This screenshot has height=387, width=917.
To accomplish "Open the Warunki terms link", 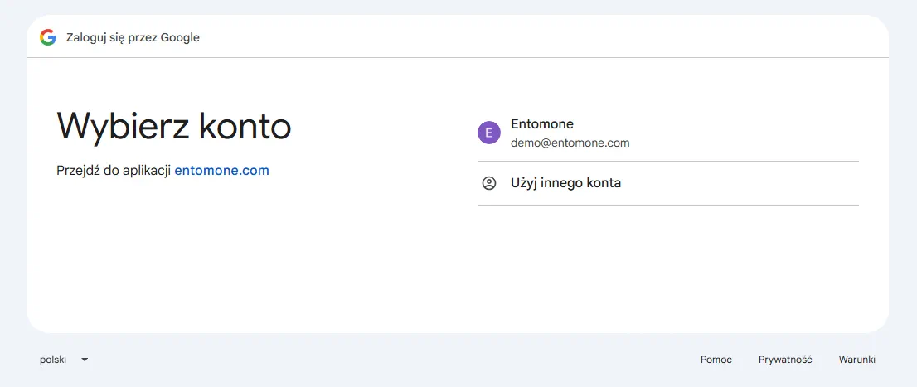I will tap(856, 360).
